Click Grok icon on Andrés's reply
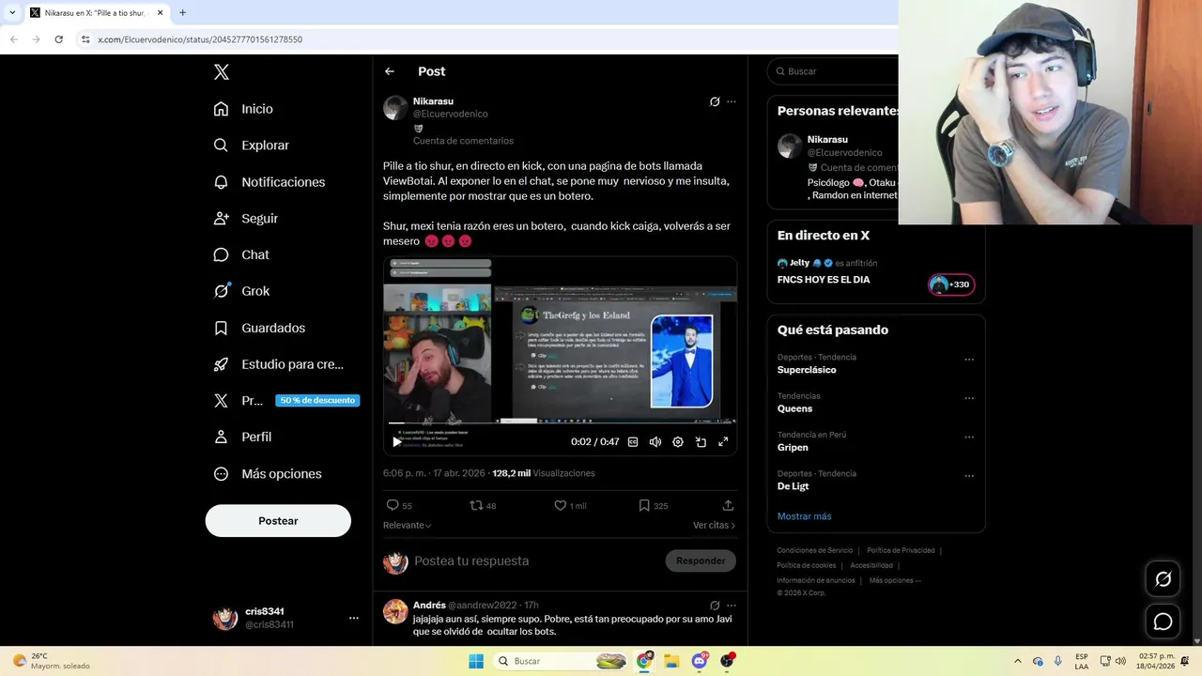This screenshot has height=676, width=1202. pos(715,606)
